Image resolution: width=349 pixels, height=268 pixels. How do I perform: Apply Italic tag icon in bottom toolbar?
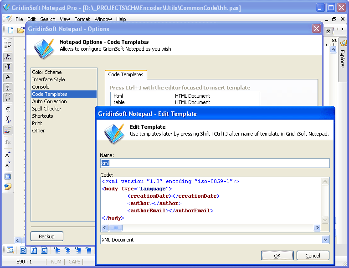click(34, 250)
